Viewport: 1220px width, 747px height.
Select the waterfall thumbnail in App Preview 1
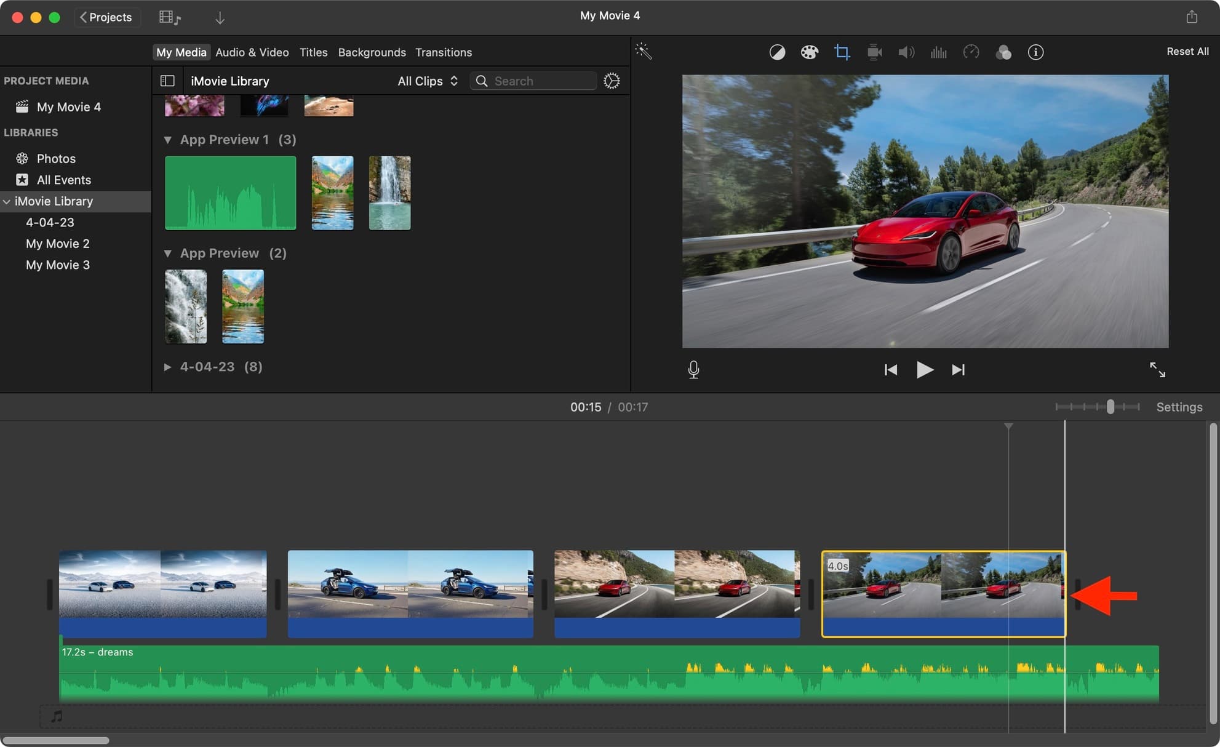[389, 193]
